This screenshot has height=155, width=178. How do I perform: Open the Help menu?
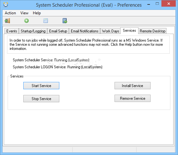37,13
